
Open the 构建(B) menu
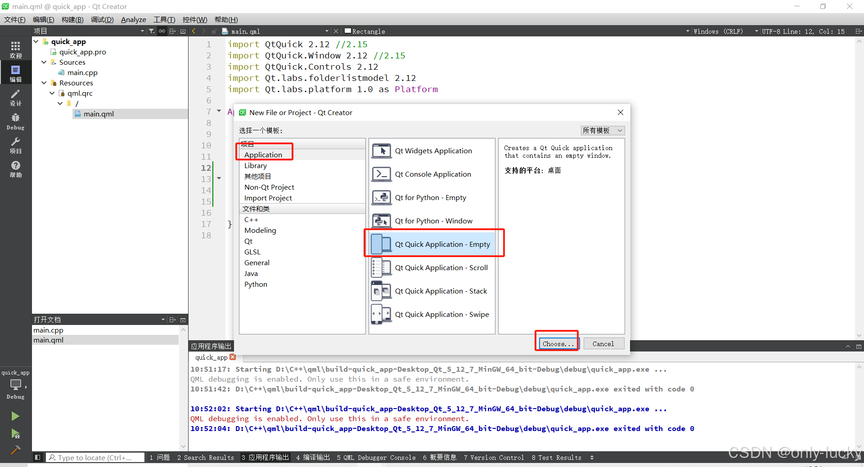tap(72, 19)
